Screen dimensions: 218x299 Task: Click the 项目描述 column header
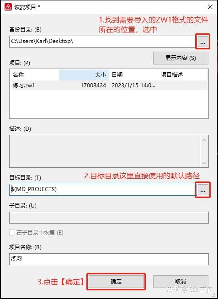click(182, 75)
